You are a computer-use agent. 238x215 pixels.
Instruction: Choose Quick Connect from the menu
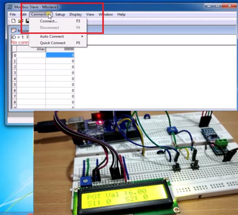point(58,43)
